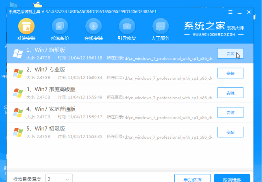Select Windows logo of Win7 家庭高级版
The width and height of the screenshot is (262, 182).
(18, 93)
